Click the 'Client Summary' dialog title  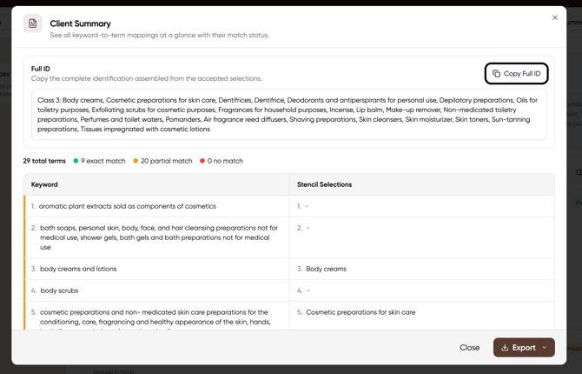(x=81, y=23)
